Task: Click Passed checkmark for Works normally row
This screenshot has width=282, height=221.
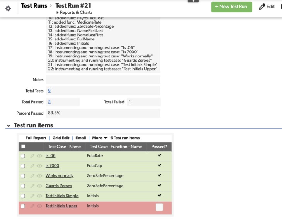Action: click(x=159, y=175)
